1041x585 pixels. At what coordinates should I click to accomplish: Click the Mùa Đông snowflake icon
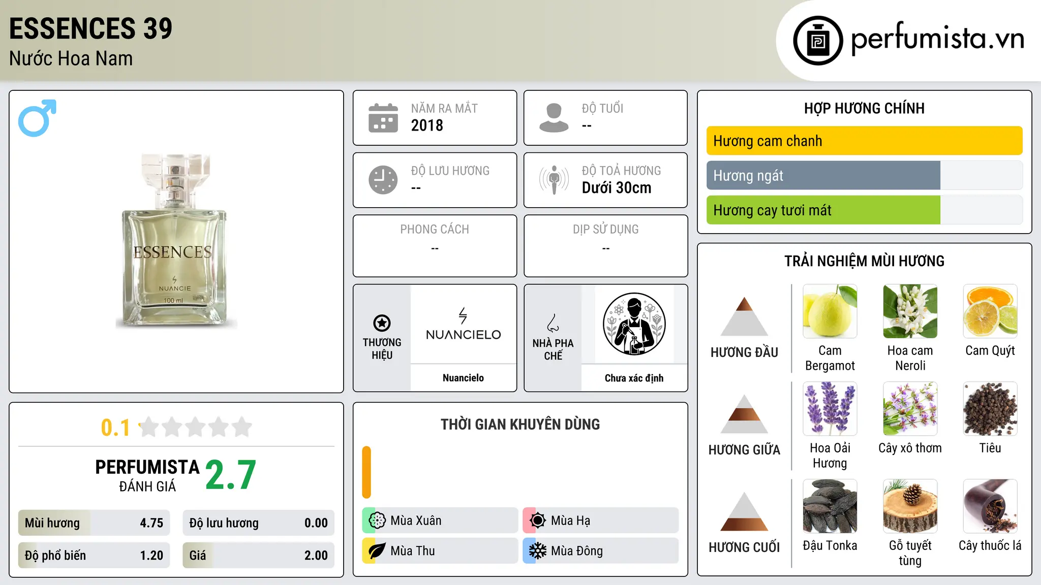537,551
